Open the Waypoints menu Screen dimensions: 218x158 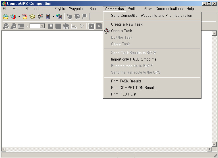(77, 9)
